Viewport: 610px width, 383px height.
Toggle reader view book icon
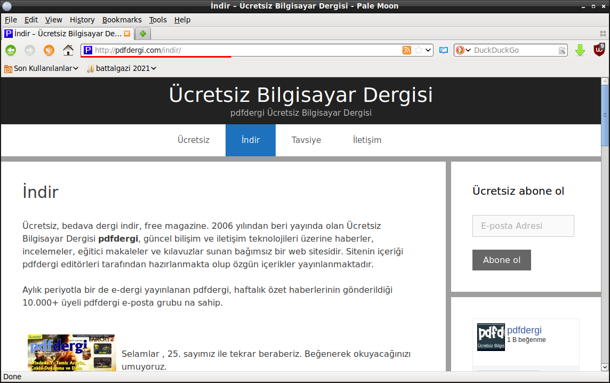coord(444,50)
